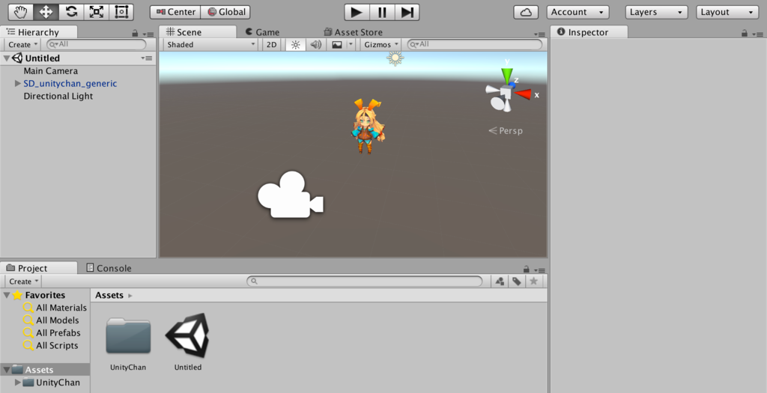The image size is (767, 393).
Task: Open the scene effects dropdown arrow
Action: [x=351, y=44]
